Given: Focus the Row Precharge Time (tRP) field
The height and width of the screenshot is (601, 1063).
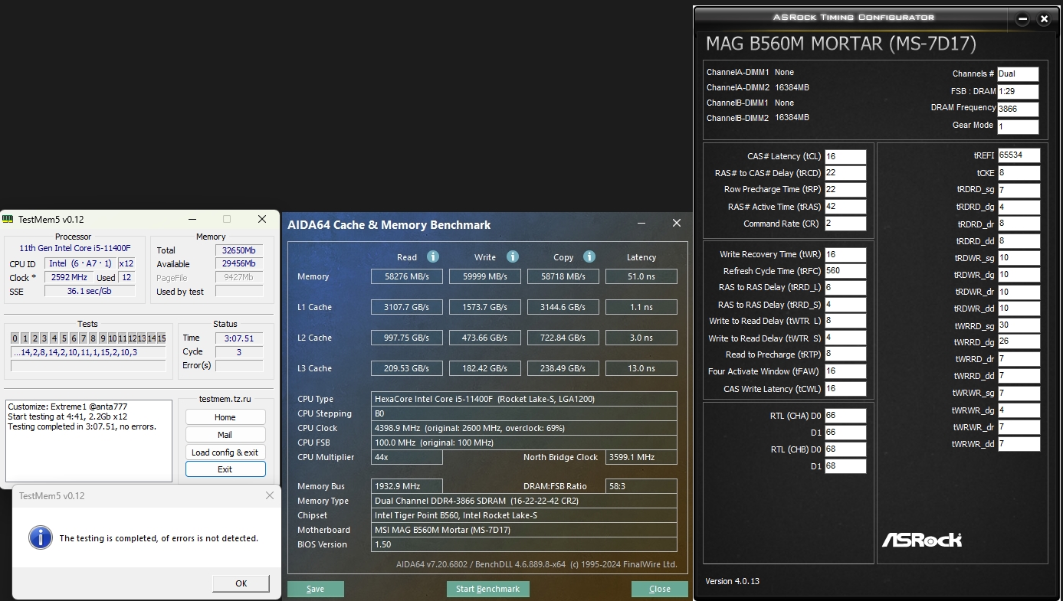Looking at the screenshot, I should click(845, 190).
